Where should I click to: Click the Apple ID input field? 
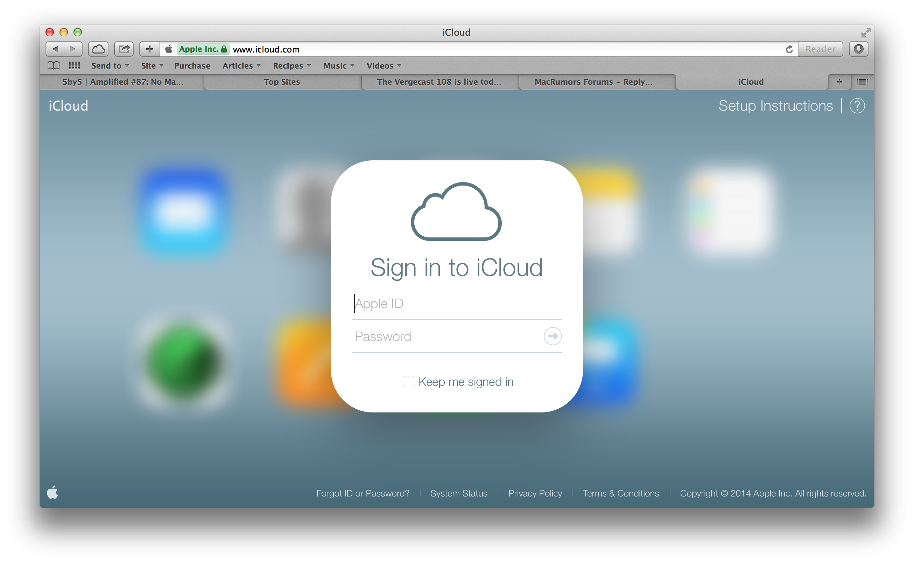coord(456,304)
